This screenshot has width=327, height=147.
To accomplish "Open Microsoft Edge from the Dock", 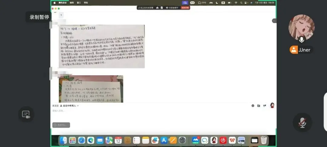I will click(91, 140).
